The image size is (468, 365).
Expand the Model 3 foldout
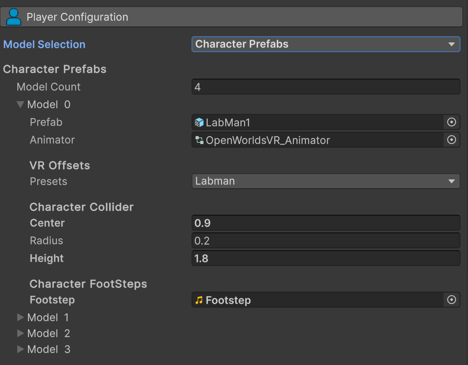click(x=20, y=349)
